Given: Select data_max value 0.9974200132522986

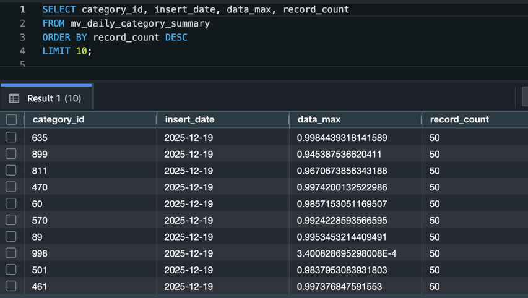Looking at the screenshot, I should [342, 187].
